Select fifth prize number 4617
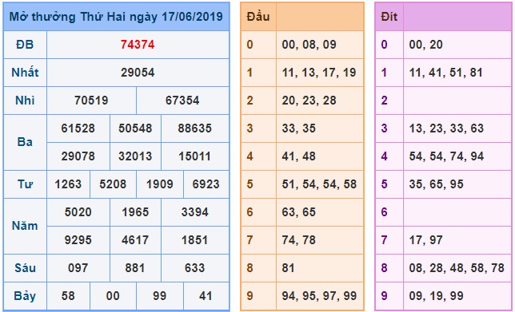This screenshot has height=312, width=515. [x=135, y=240]
